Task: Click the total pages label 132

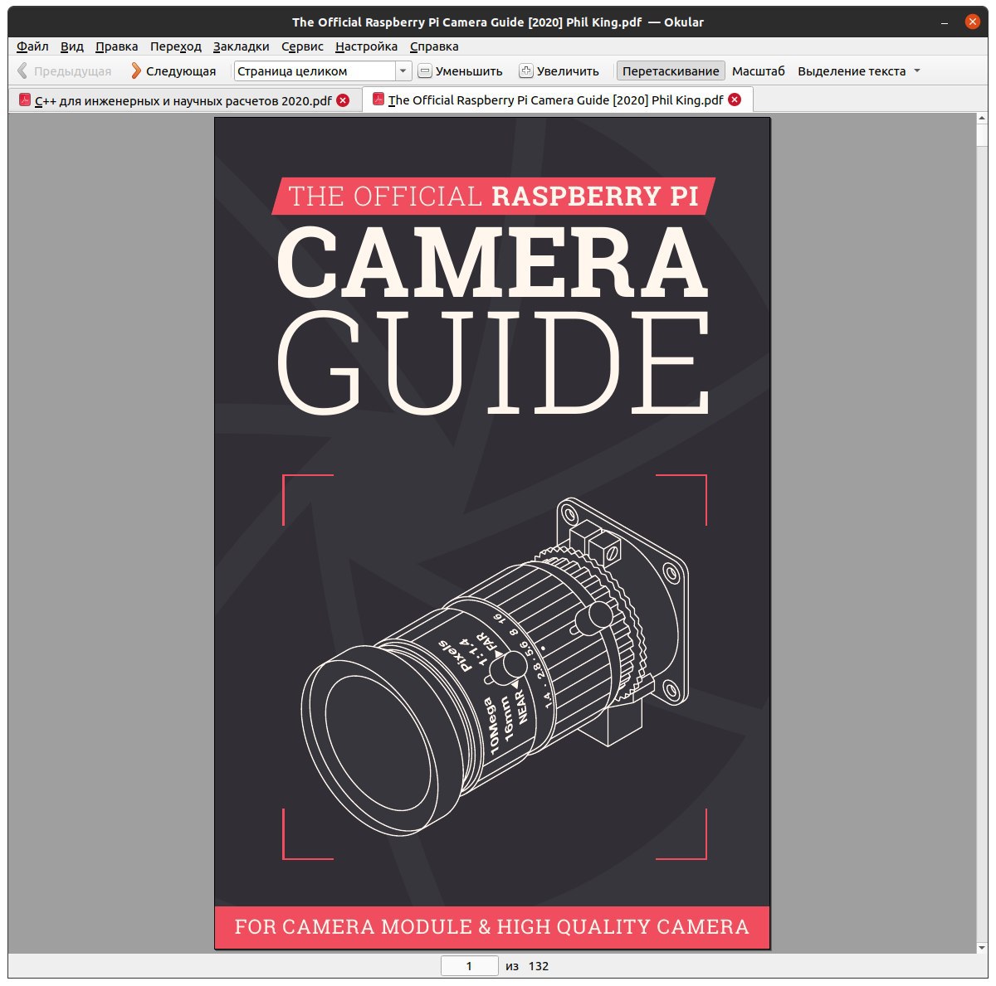Action: (x=539, y=966)
